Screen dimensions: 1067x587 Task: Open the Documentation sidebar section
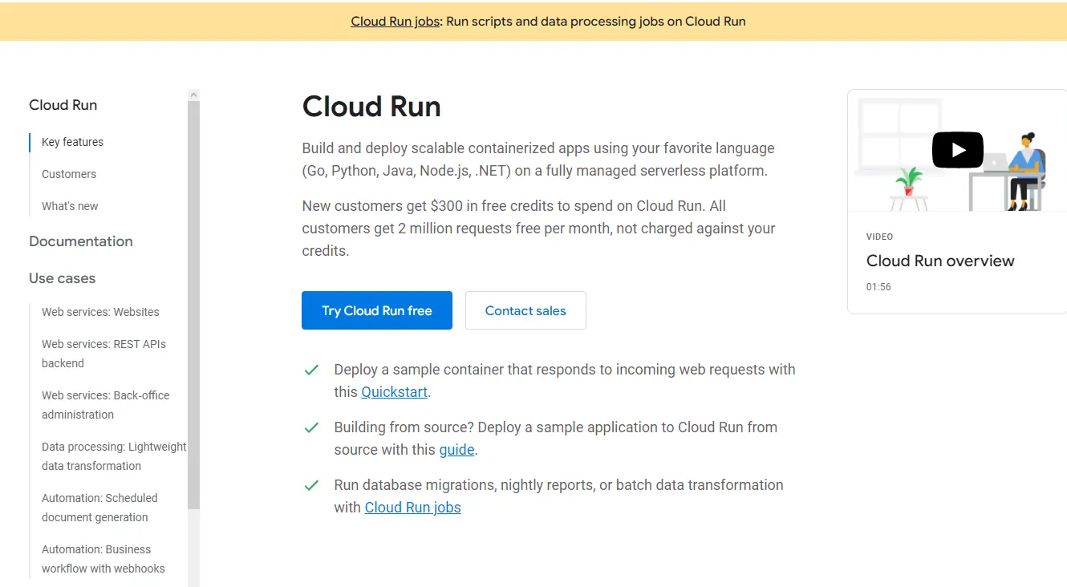tap(81, 241)
